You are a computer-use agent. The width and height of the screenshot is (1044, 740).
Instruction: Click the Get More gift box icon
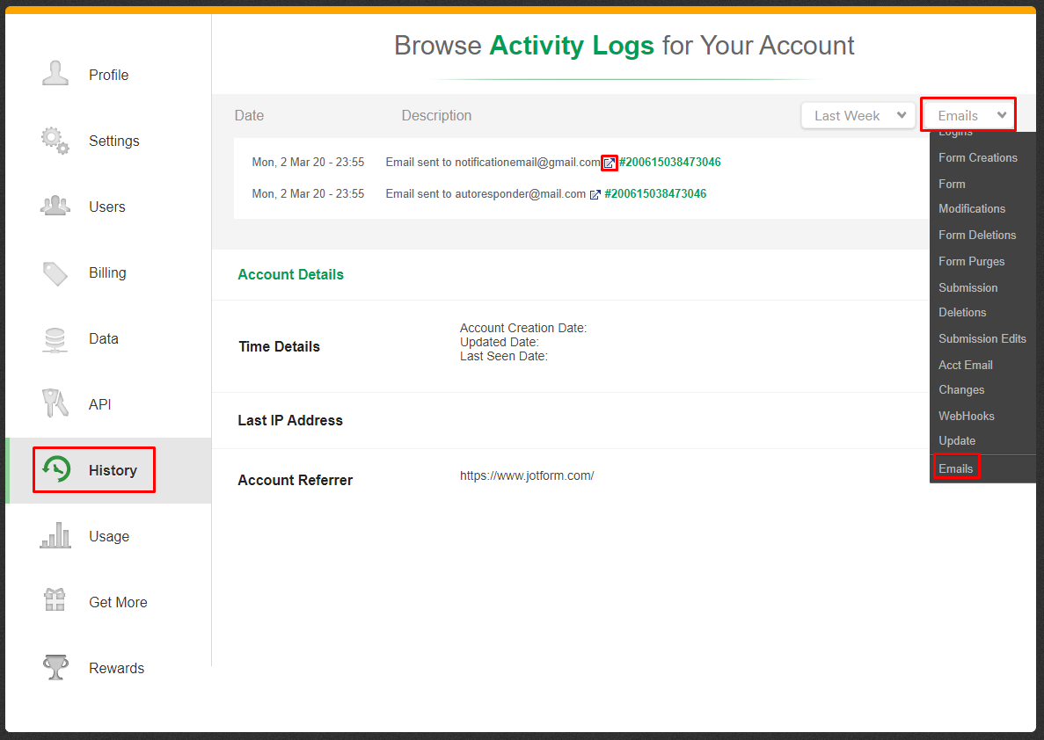tap(55, 601)
